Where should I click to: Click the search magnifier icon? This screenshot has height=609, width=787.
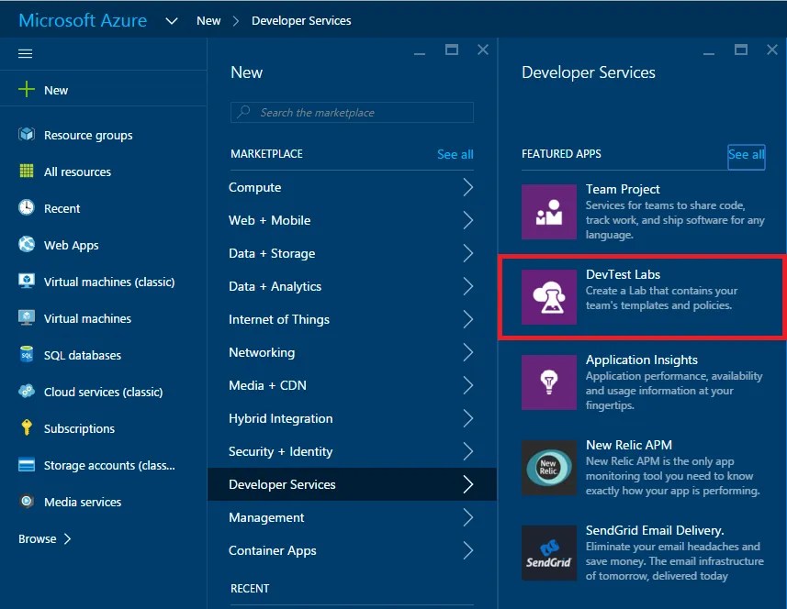click(244, 112)
